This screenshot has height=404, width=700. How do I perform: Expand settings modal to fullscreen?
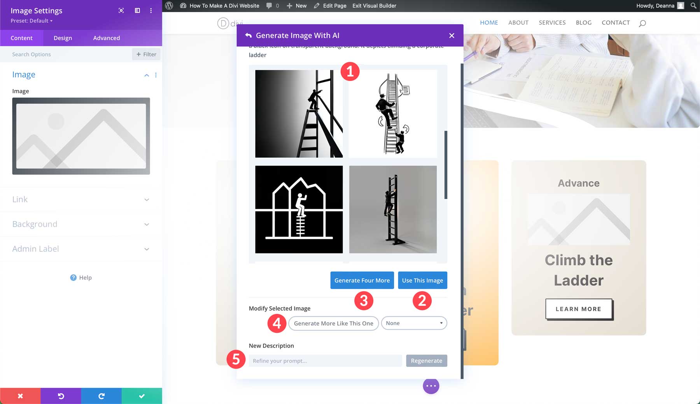coord(121,11)
